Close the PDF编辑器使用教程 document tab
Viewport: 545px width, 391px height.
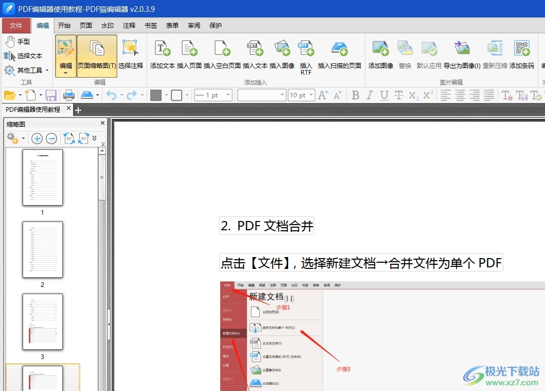[69, 108]
